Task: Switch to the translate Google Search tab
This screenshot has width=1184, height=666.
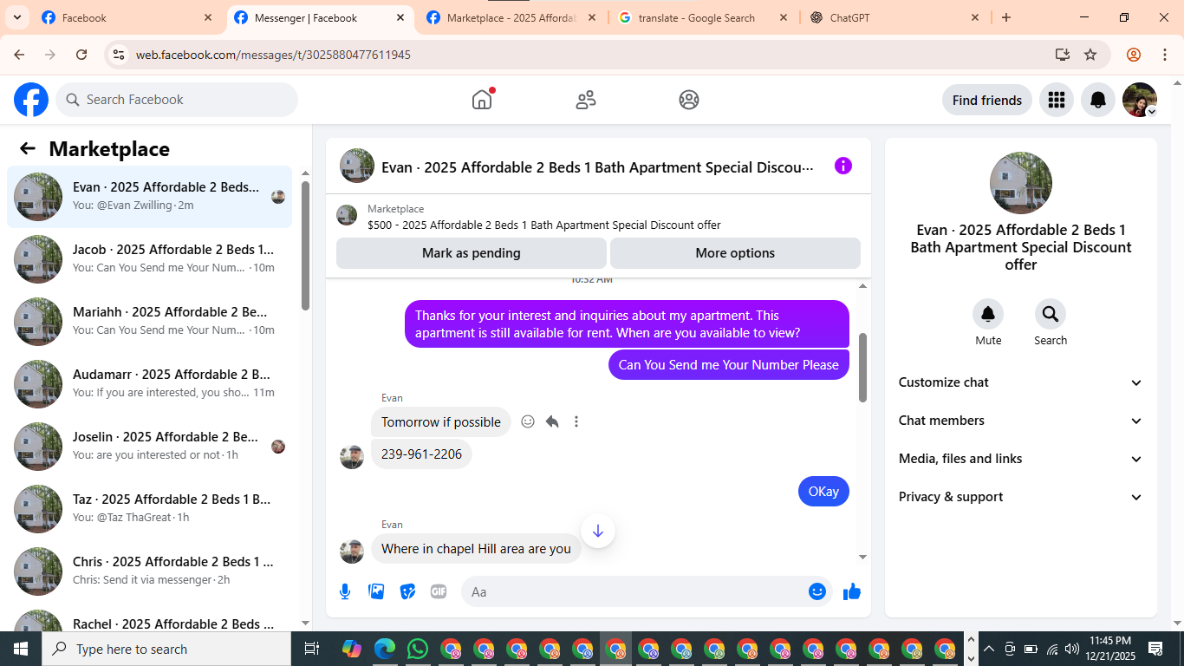Action: tap(703, 17)
